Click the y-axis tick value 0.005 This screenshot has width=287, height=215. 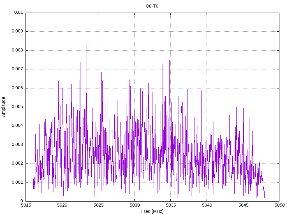coord(17,107)
